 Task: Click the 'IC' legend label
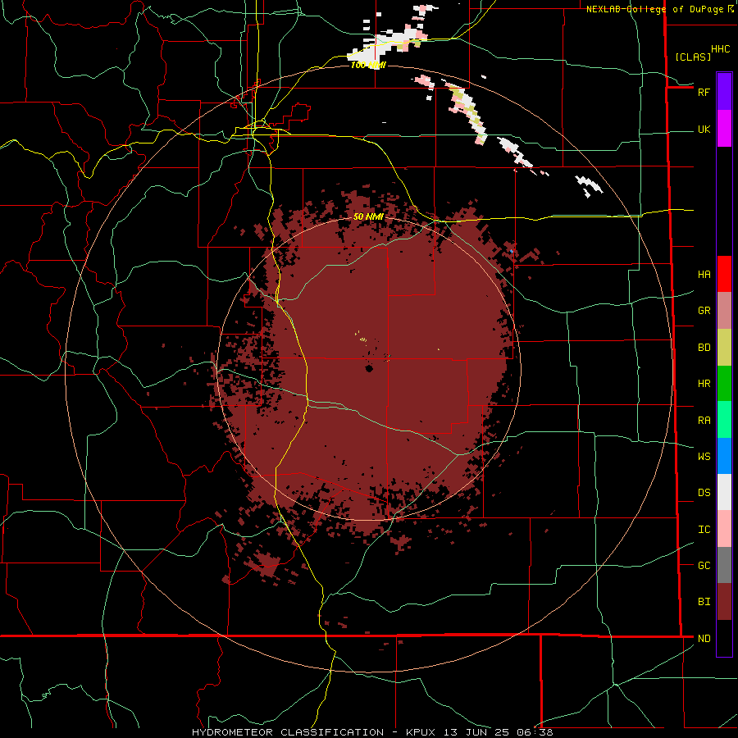pyautogui.click(x=704, y=530)
